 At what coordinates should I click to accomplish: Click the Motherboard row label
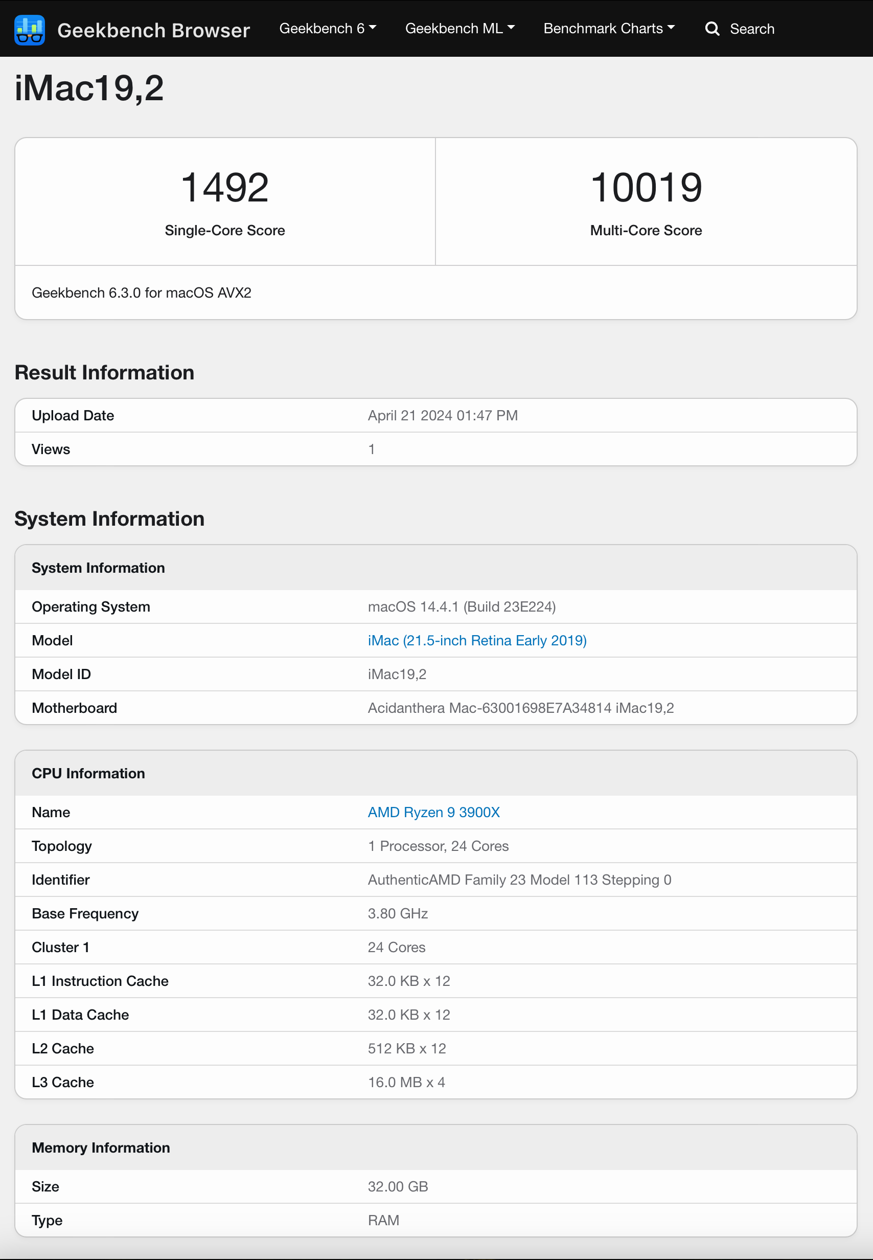pos(75,708)
